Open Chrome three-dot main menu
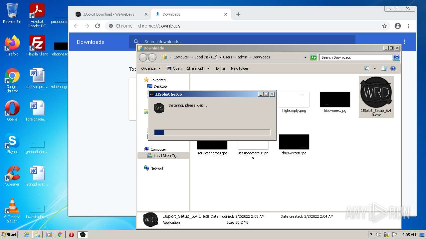Viewport: 426px width, 239px height. [408, 26]
